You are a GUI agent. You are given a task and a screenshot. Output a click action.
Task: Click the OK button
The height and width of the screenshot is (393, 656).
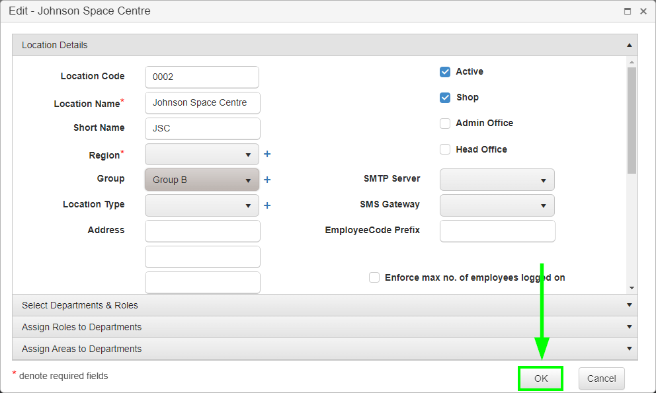[540, 378]
